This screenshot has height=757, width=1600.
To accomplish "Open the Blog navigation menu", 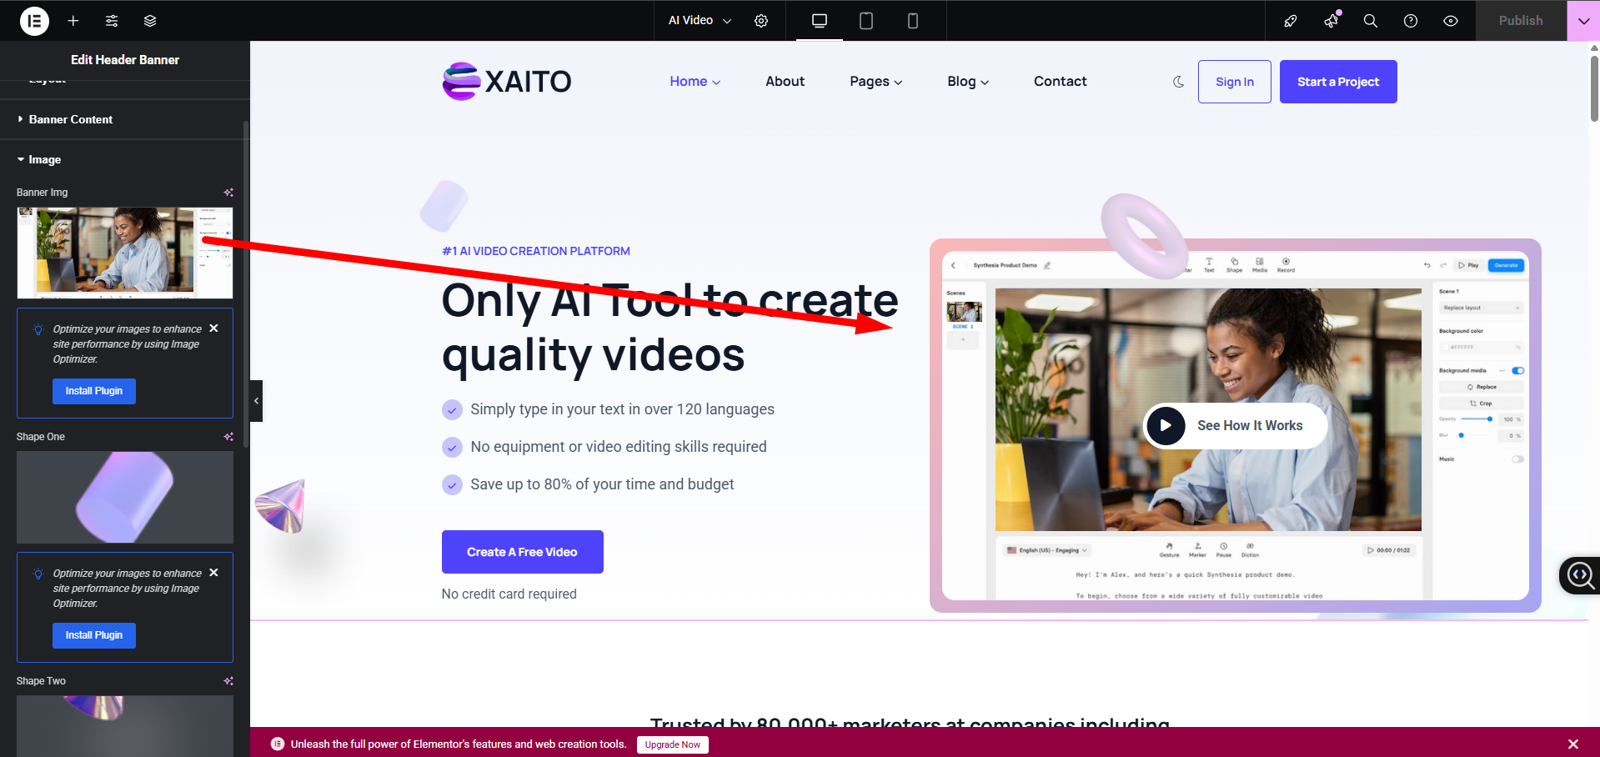I will (967, 81).
